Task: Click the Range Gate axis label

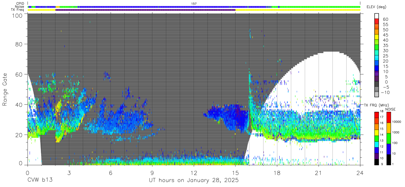Action: coord(5,90)
